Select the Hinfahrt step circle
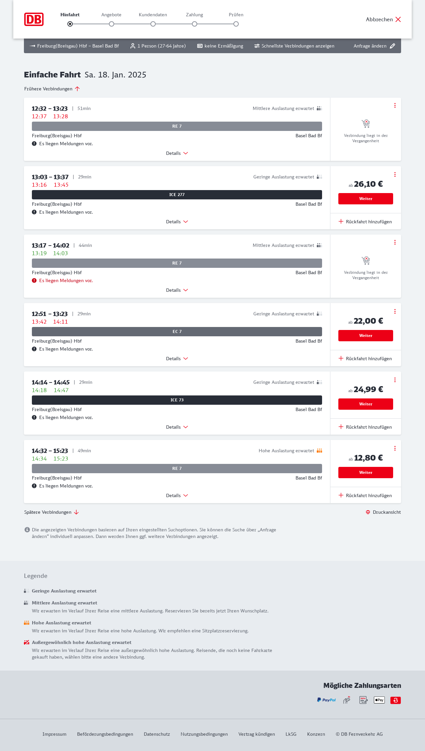 (70, 24)
